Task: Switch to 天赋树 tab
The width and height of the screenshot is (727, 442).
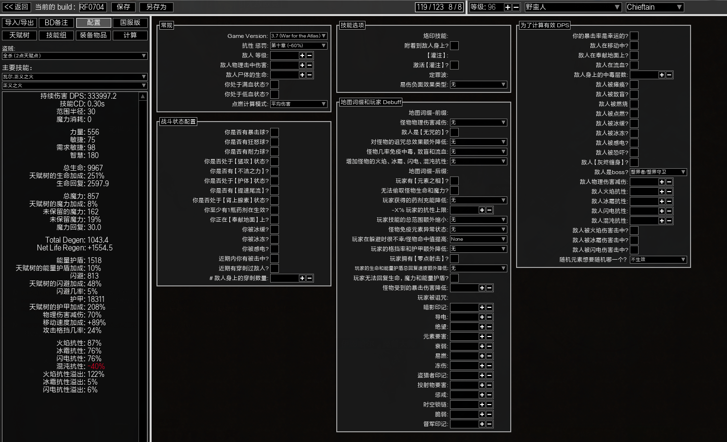Action: pos(19,35)
